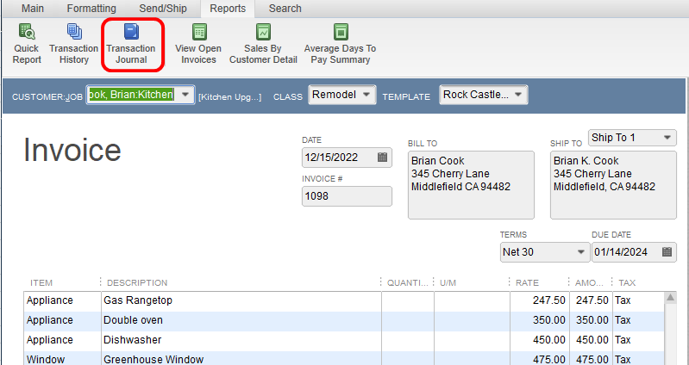Click the 475.00 rate cell
This screenshot has height=365, width=689.
540,359
